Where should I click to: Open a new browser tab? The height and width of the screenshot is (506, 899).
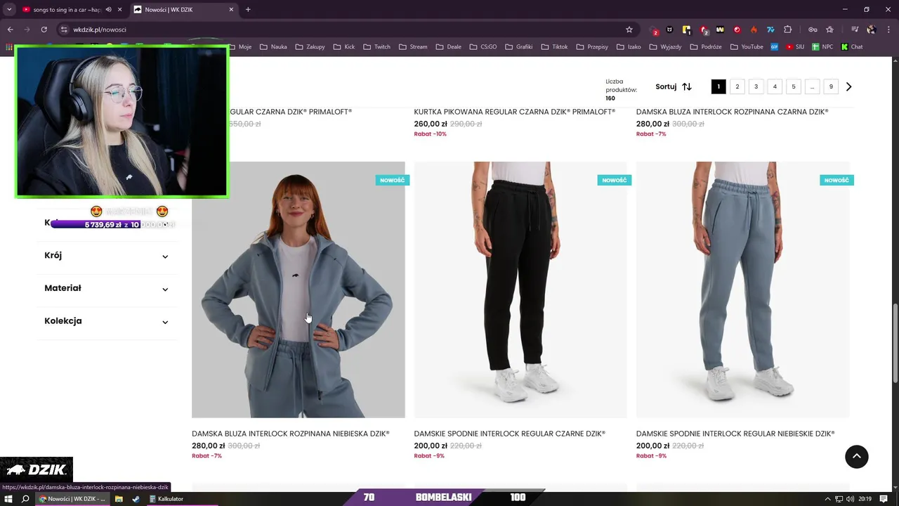(x=248, y=9)
